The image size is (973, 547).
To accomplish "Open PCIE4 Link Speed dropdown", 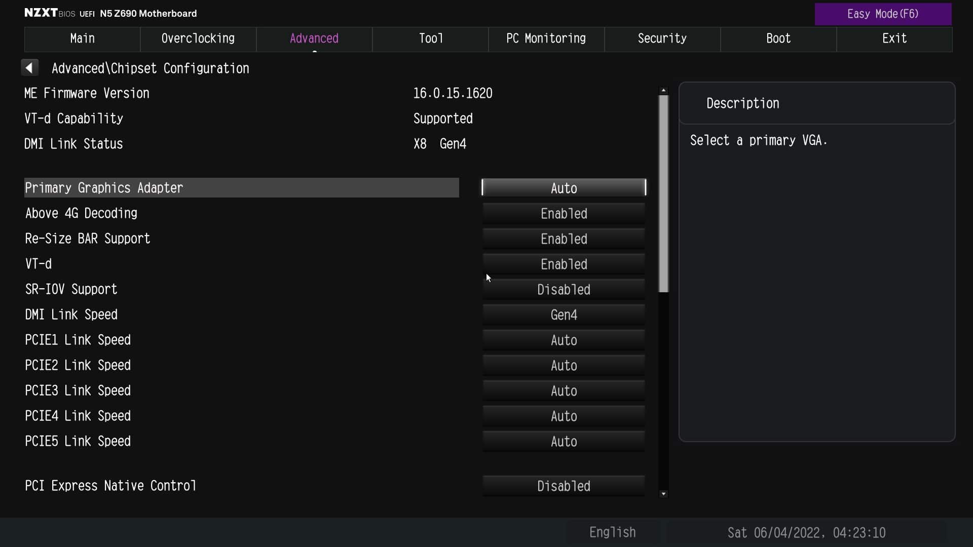I will coord(564,416).
